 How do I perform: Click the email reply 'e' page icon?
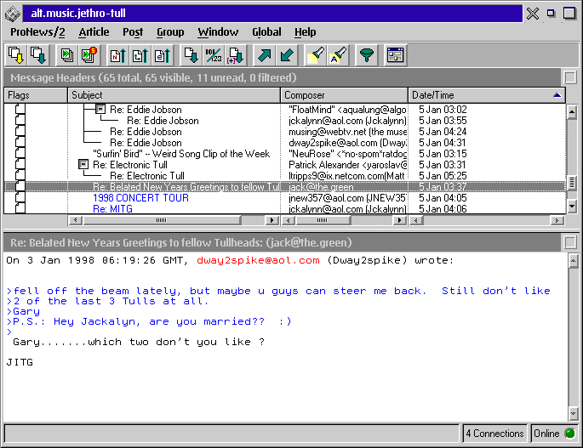click(163, 55)
